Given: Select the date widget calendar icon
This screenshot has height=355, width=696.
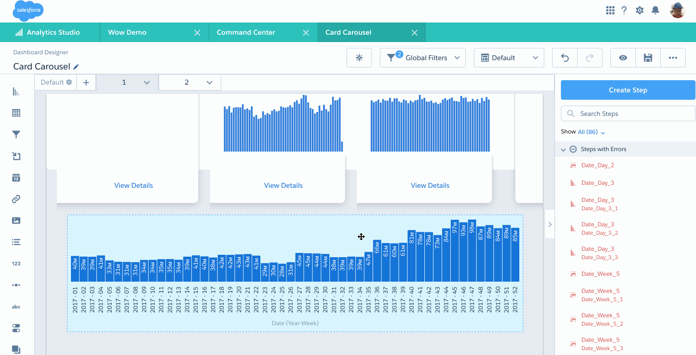Looking at the screenshot, I should 16,177.
